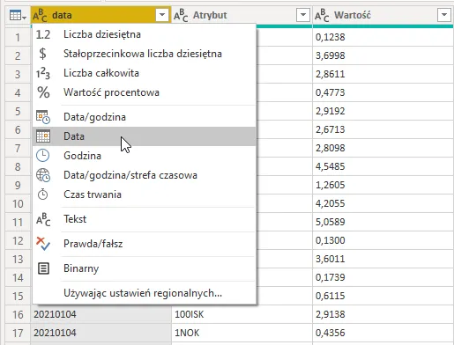454x345 pixels.
Task: Click the date/time calendar-clock icon
Action: [43, 117]
